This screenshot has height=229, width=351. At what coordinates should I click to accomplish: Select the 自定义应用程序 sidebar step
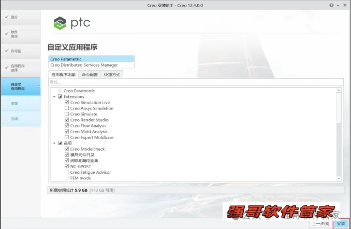(21, 87)
